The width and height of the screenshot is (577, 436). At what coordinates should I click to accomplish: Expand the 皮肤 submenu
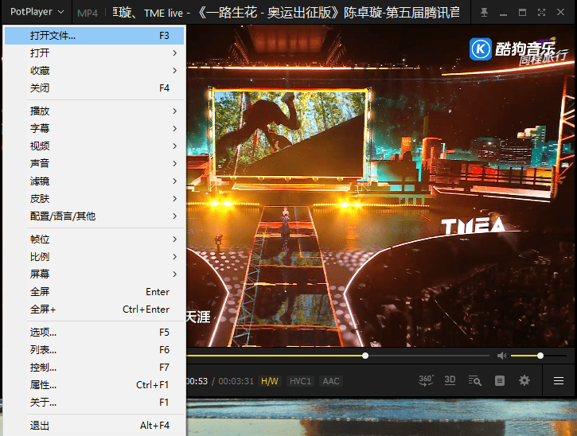94,199
